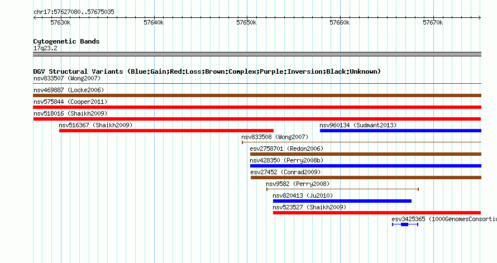497x263 pixels.
Task: Click nsv960134 (Sudmant2013) label
Action: click(358, 125)
